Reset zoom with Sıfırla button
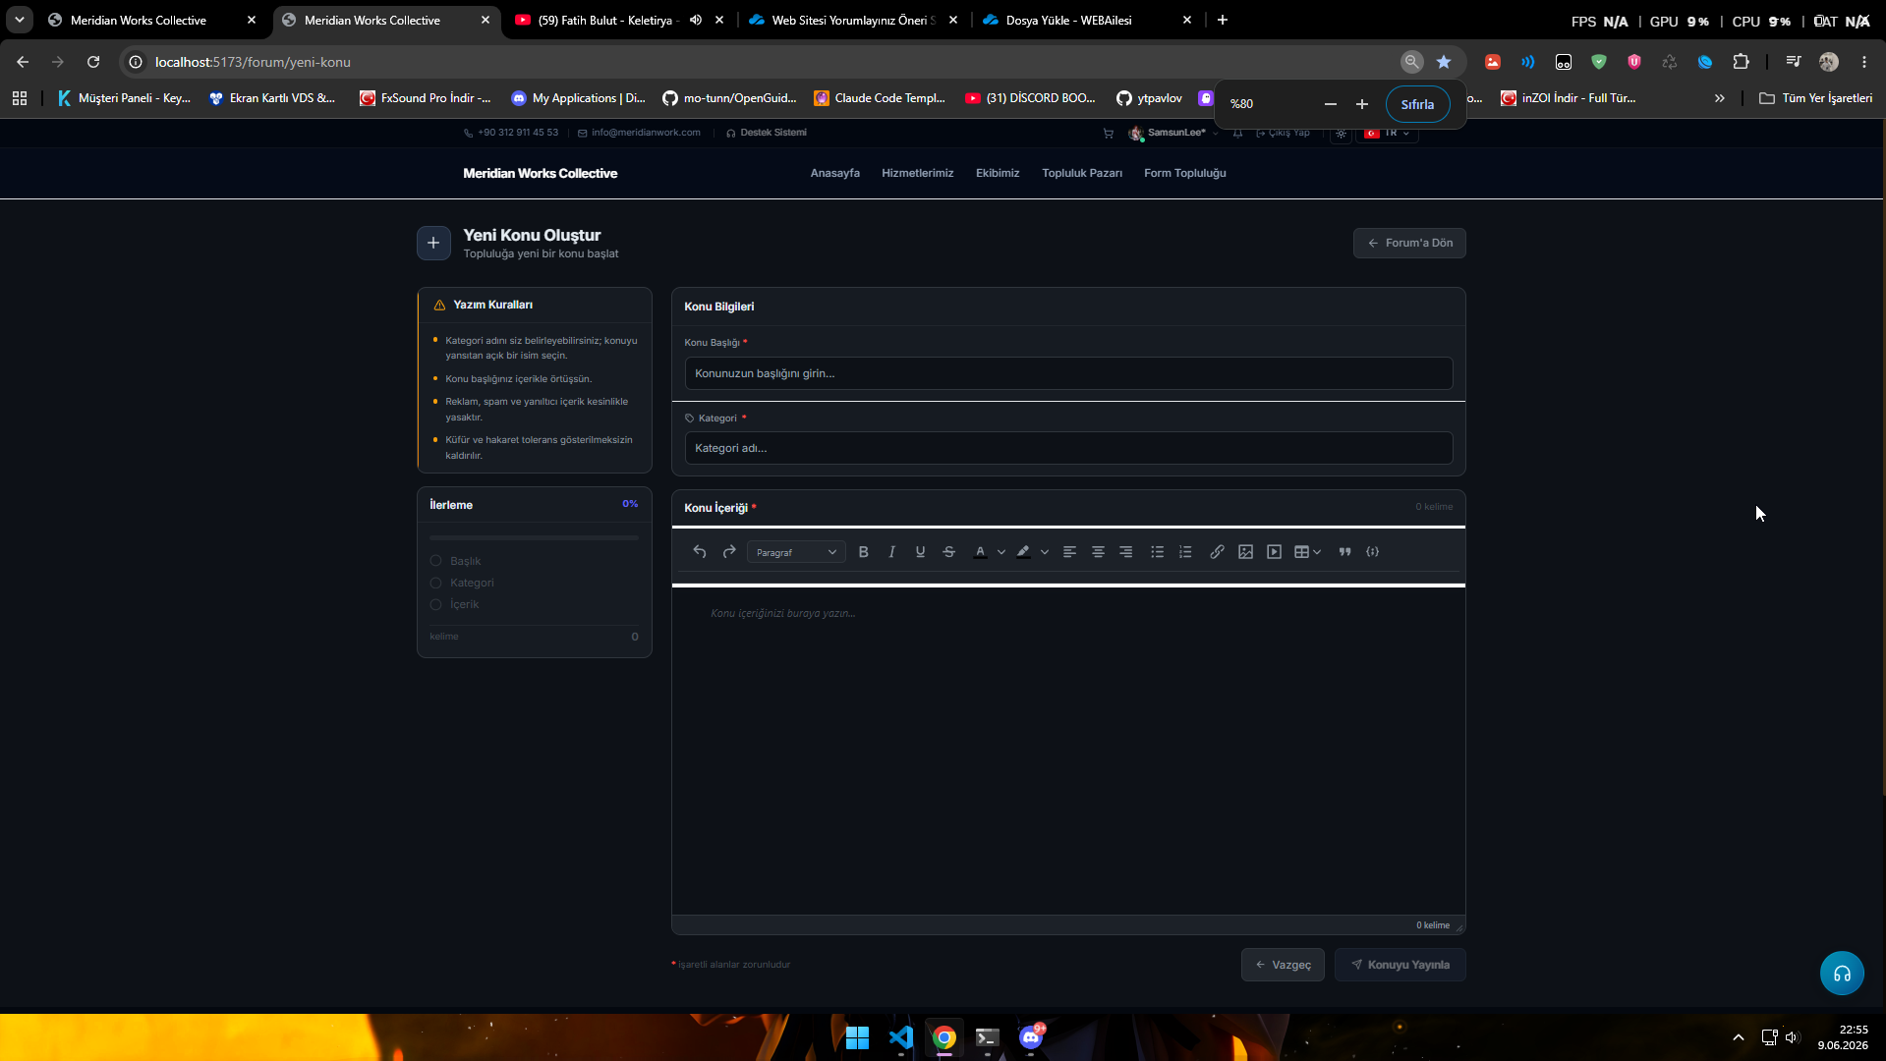 (1417, 104)
